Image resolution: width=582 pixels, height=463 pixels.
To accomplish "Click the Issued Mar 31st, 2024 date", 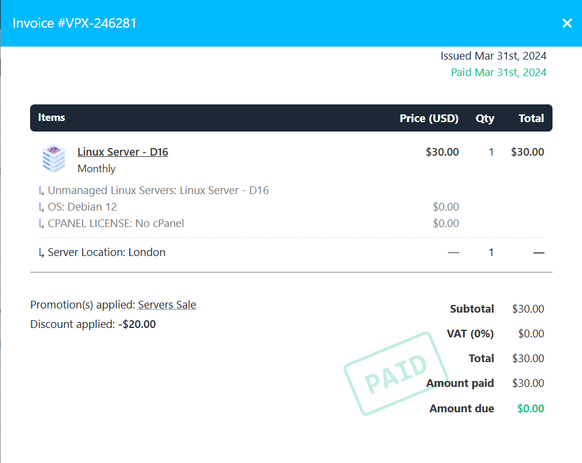I will pos(493,56).
